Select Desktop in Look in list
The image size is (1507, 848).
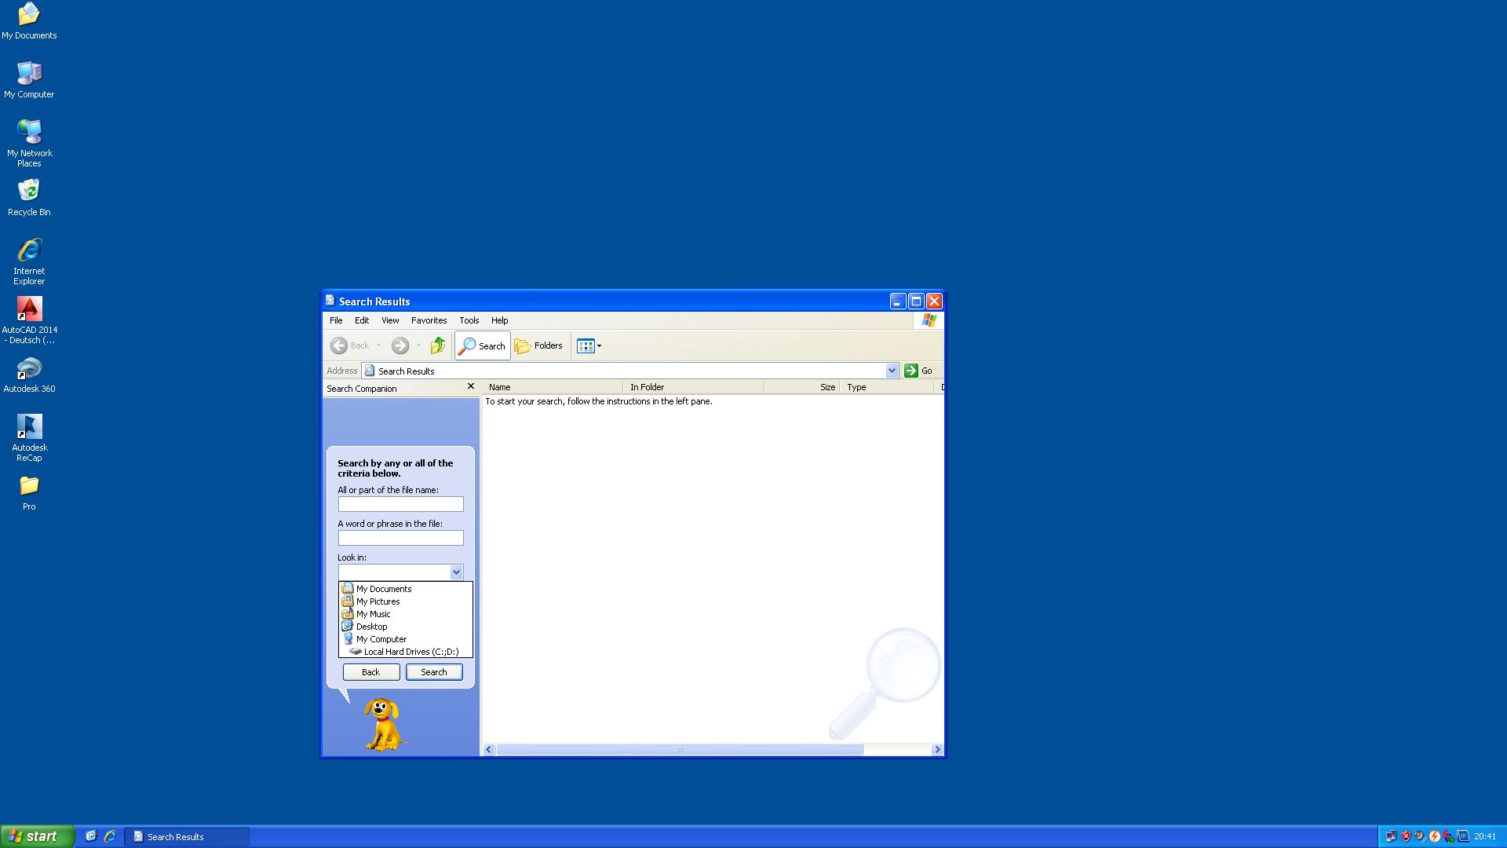[x=371, y=627]
